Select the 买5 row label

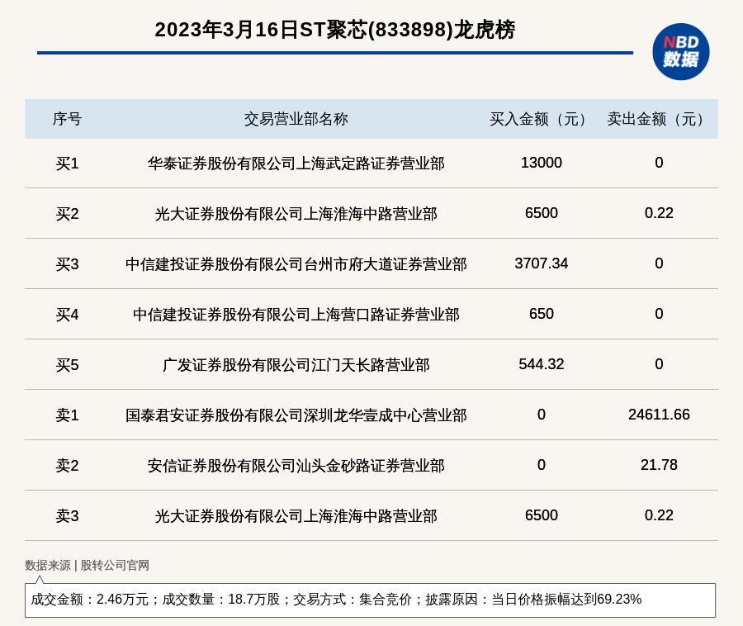(67, 365)
